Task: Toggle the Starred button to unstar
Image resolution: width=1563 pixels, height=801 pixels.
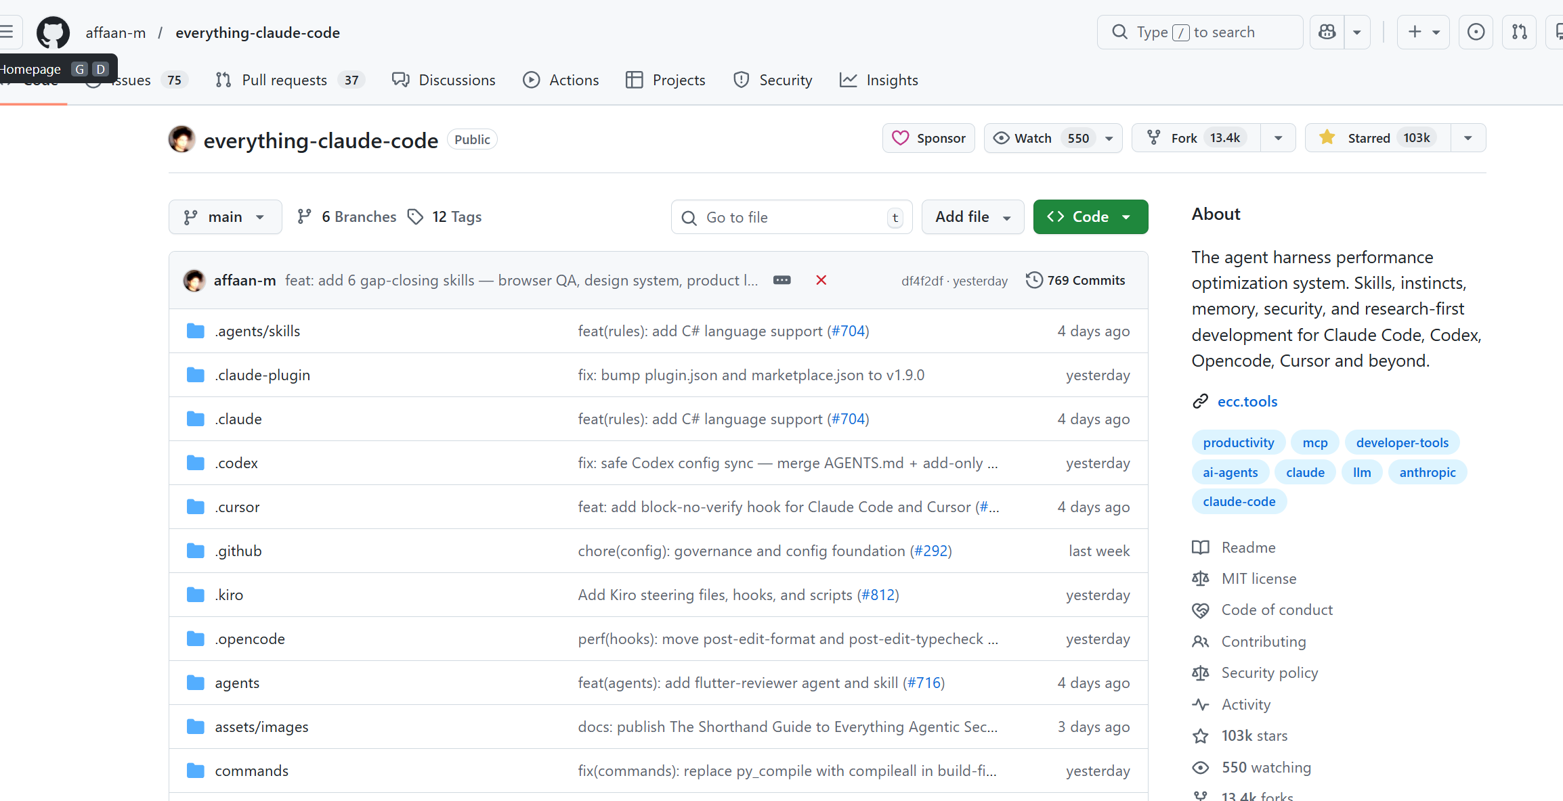Action: coord(1377,138)
